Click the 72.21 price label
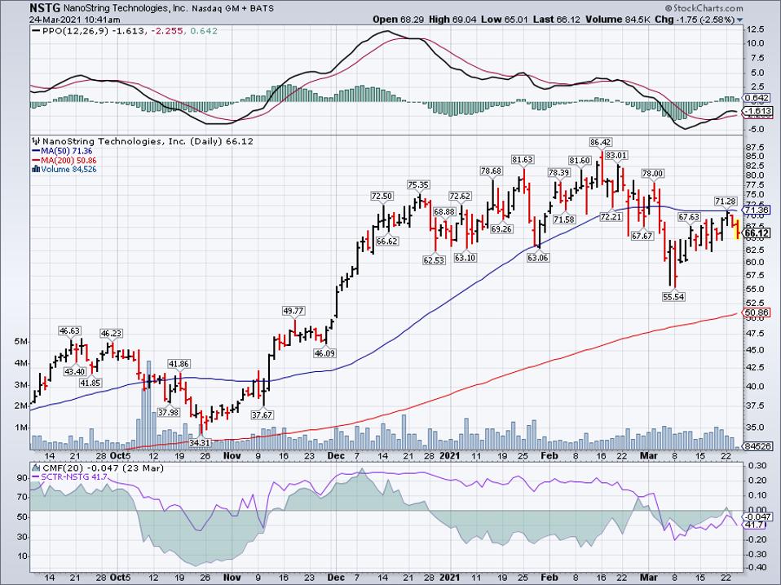This screenshot has width=781, height=585. pyautogui.click(x=611, y=217)
